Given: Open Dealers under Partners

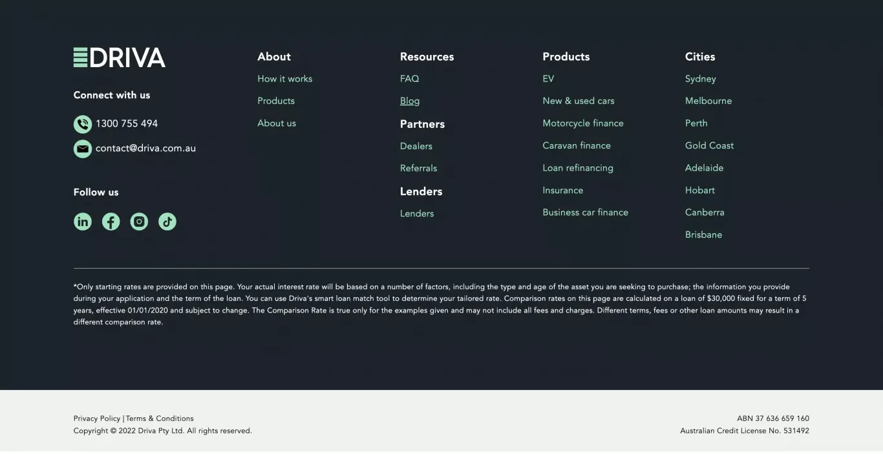Looking at the screenshot, I should tap(416, 146).
